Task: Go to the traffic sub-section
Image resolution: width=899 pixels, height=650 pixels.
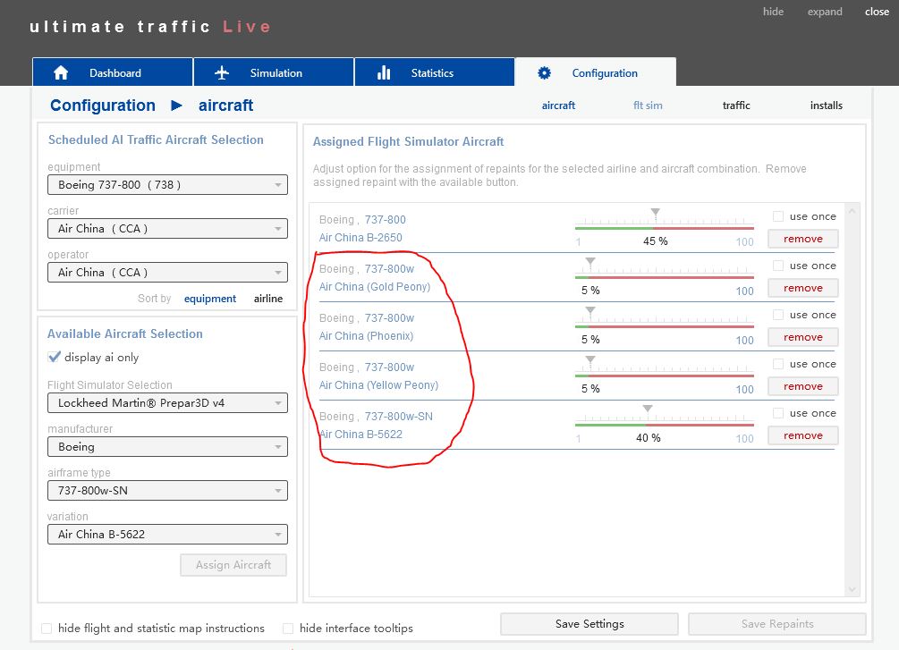Action: point(736,106)
